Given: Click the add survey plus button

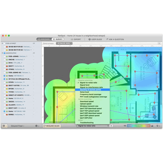Looking at the screenshot, I should tap(159, 43).
